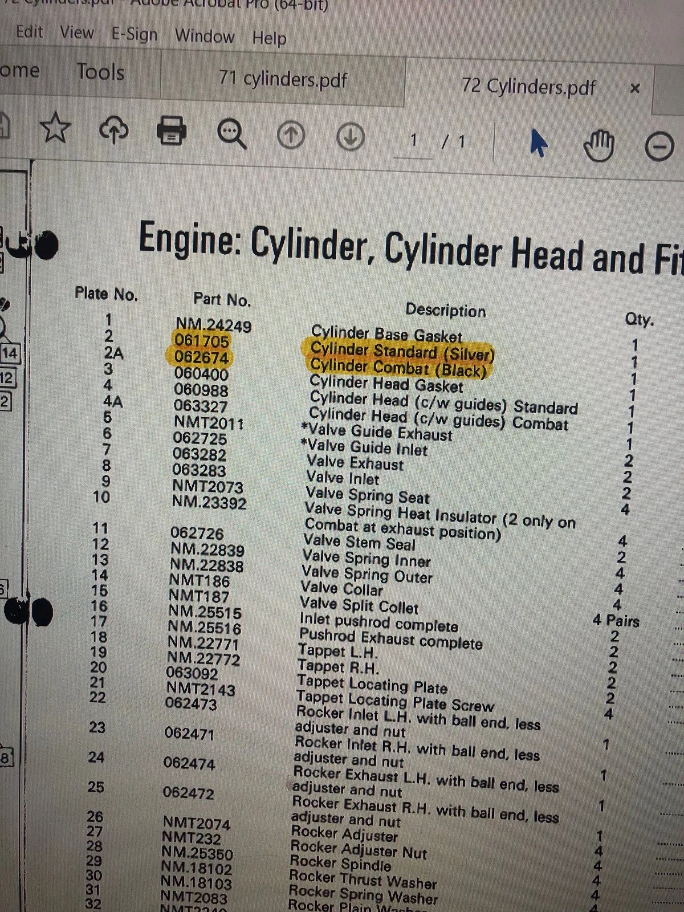Select the 72 Cylinders.pdf tab

[x=528, y=87]
